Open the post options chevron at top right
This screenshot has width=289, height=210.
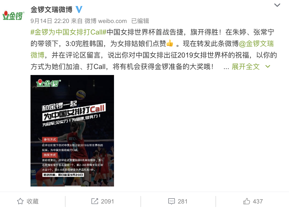[x=277, y=5]
